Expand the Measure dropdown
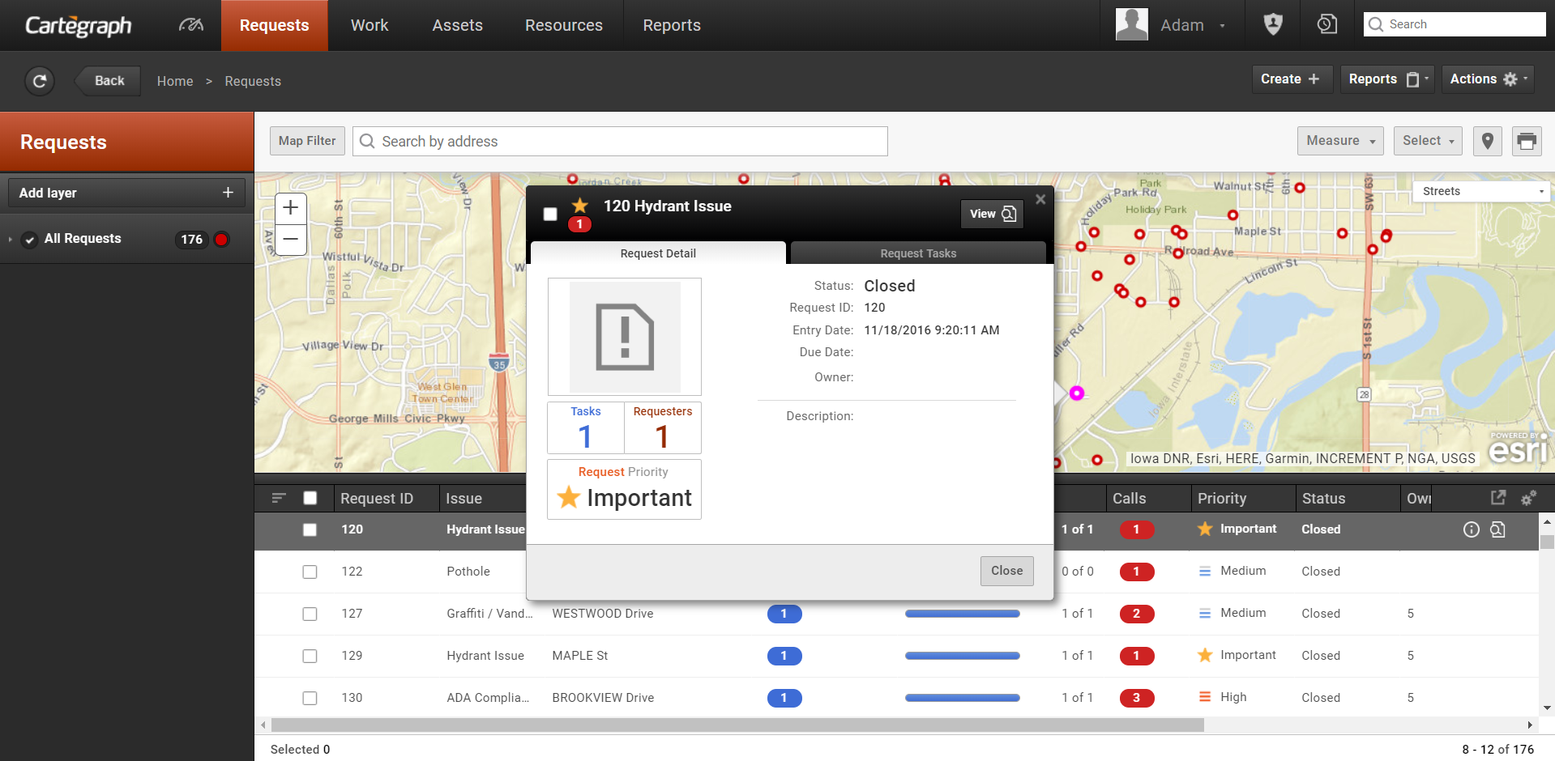1555x761 pixels. pyautogui.click(x=1339, y=141)
